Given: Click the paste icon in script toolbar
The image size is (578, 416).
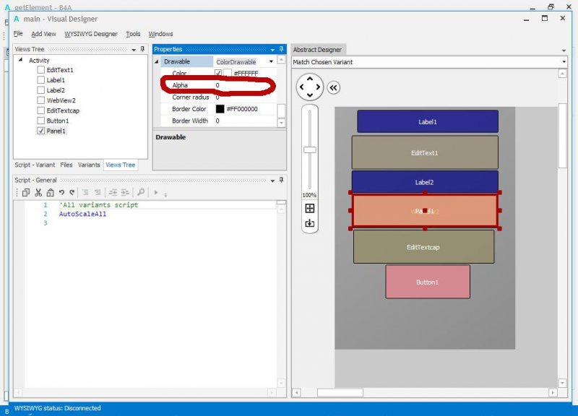Looking at the screenshot, I should pyautogui.click(x=50, y=192).
